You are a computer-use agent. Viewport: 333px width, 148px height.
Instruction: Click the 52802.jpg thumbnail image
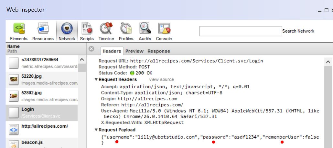14,96
